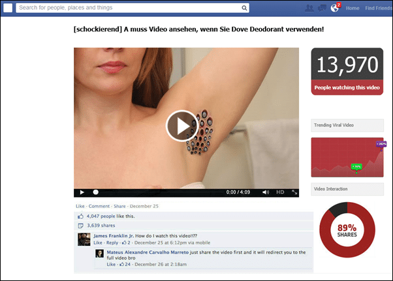Viewport: 393px width, 281px height.
Task: Open Find Friends in top bar
Action: point(379,8)
